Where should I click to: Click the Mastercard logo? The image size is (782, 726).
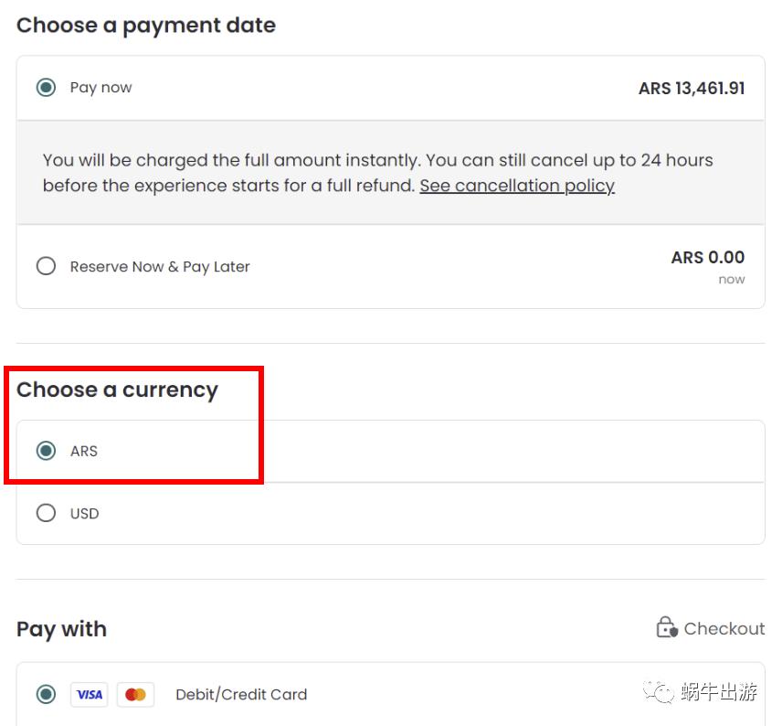coord(135,694)
